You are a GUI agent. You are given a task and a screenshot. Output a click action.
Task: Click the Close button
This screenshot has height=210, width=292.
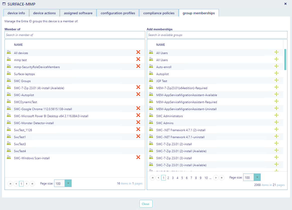[146, 204]
